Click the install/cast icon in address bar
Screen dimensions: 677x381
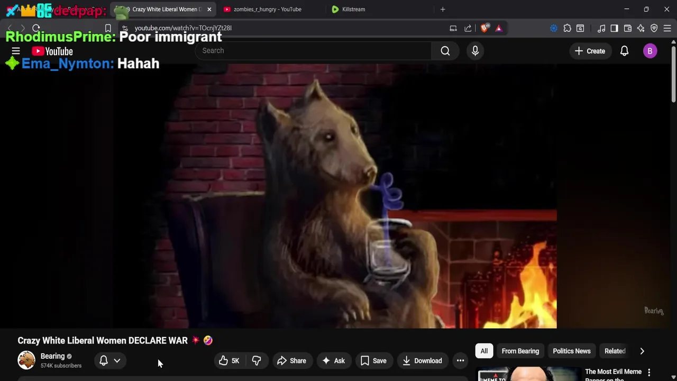(453, 28)
